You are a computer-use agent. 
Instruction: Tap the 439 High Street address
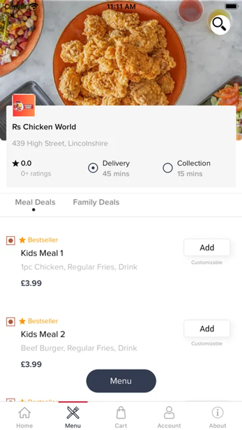pos(60,143)
